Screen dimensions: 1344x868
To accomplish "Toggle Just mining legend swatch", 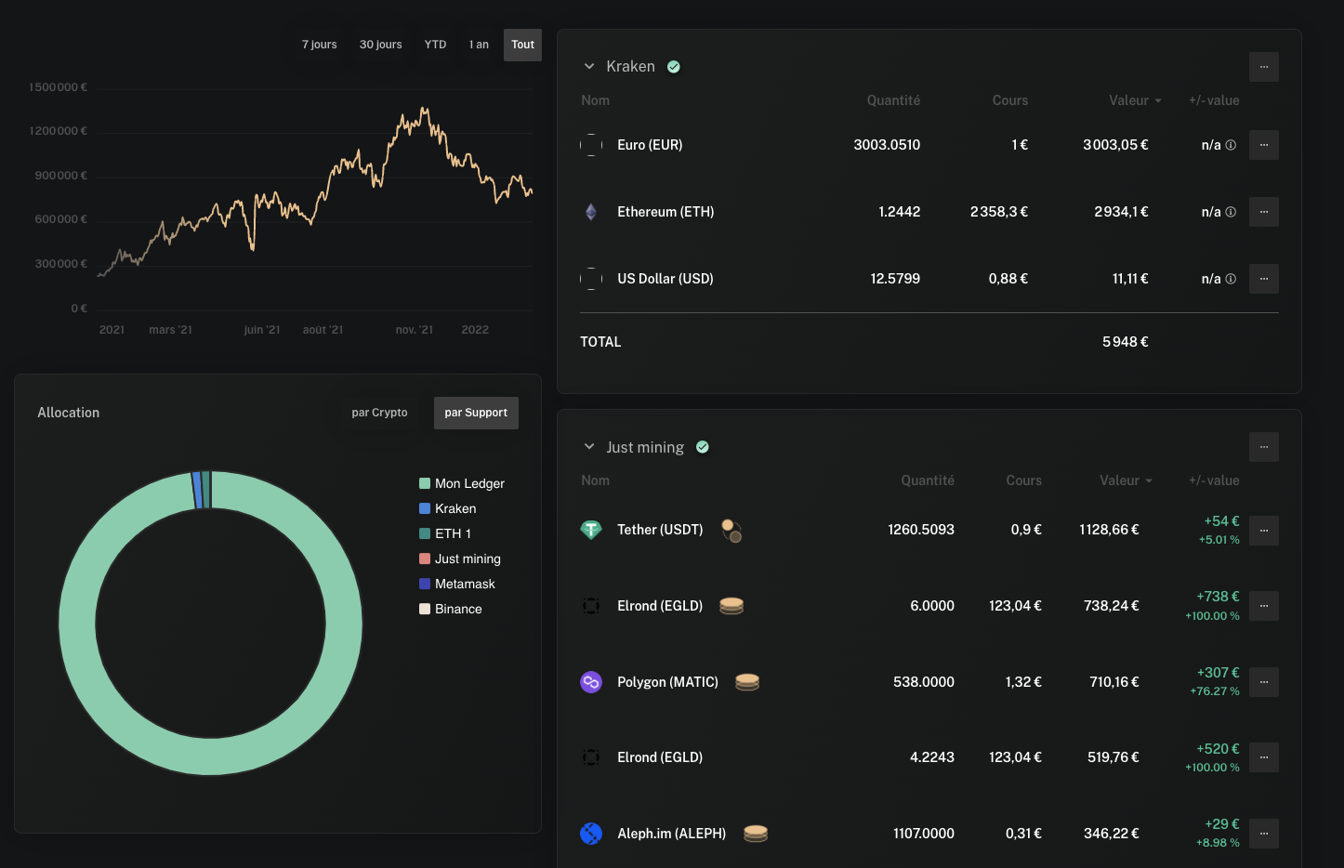I will coord(425,559).
